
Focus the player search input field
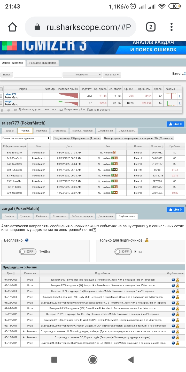38,75
